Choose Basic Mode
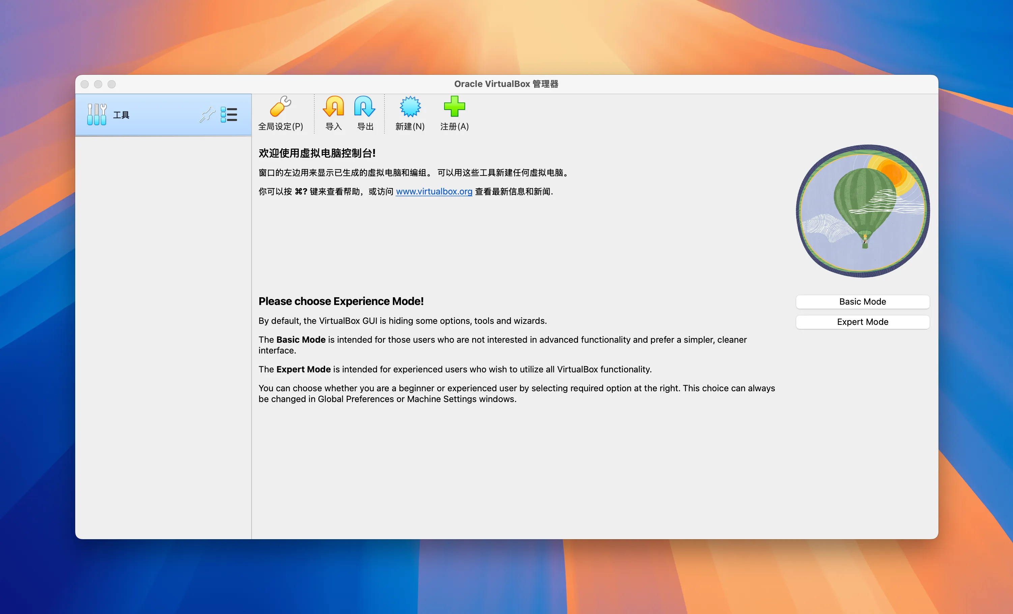The width and height of the screenshot is (1013, 614). [862, 301]
